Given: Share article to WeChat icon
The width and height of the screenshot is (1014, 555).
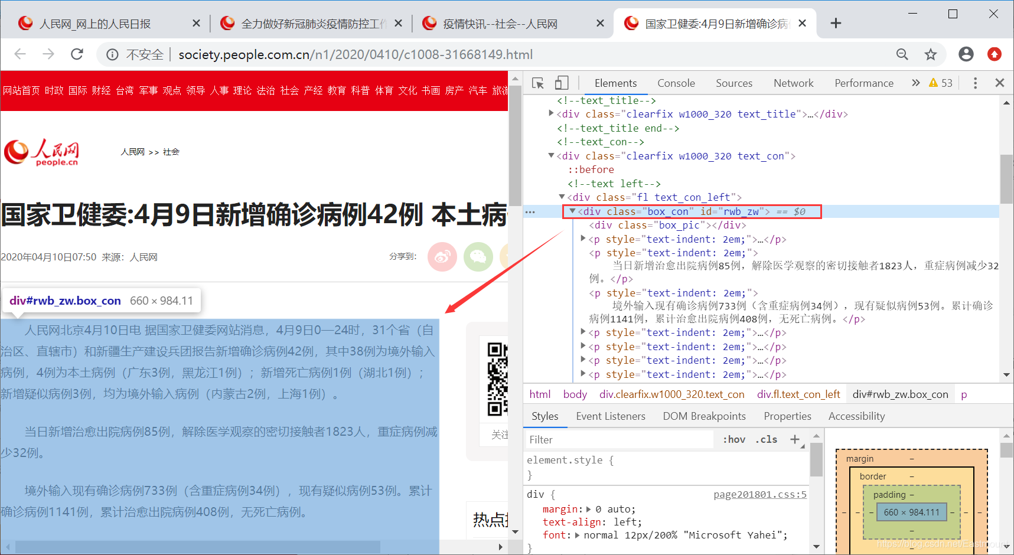Looking at the screenshot, I should click(478, 257).
